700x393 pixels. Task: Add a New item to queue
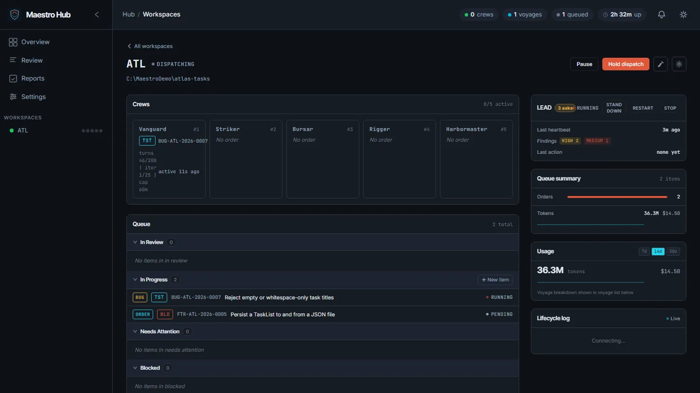495,279
